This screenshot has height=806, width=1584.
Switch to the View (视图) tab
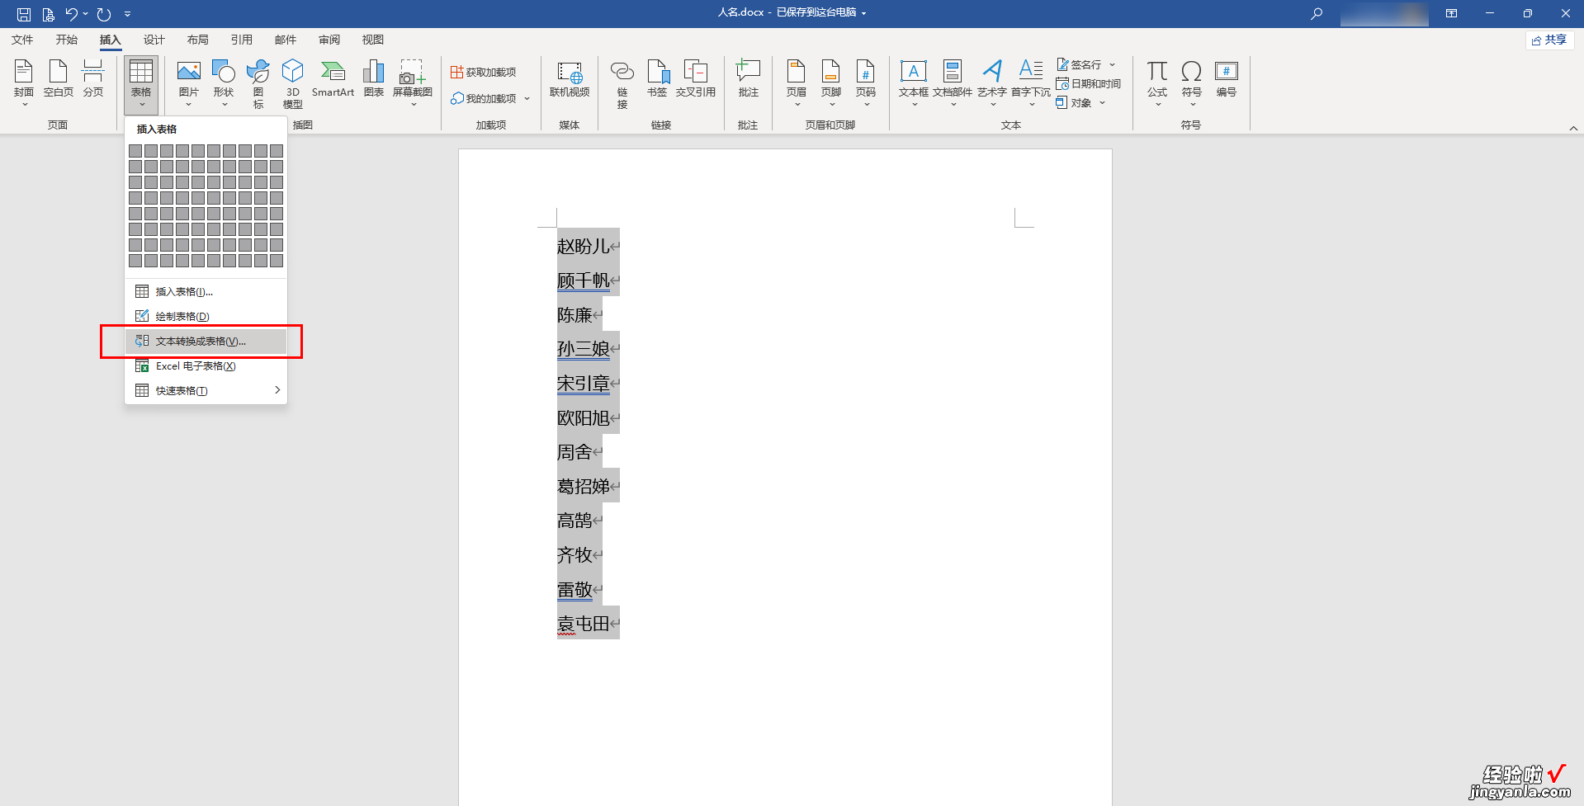tap(373, 40)
